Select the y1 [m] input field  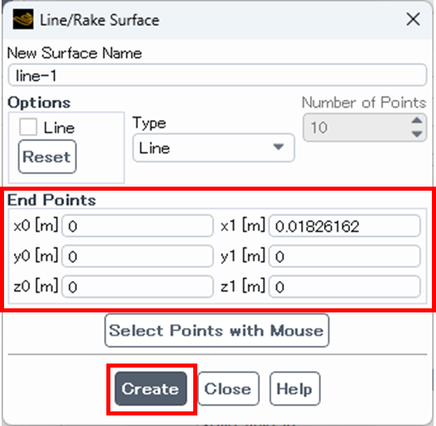pos(345,256)
